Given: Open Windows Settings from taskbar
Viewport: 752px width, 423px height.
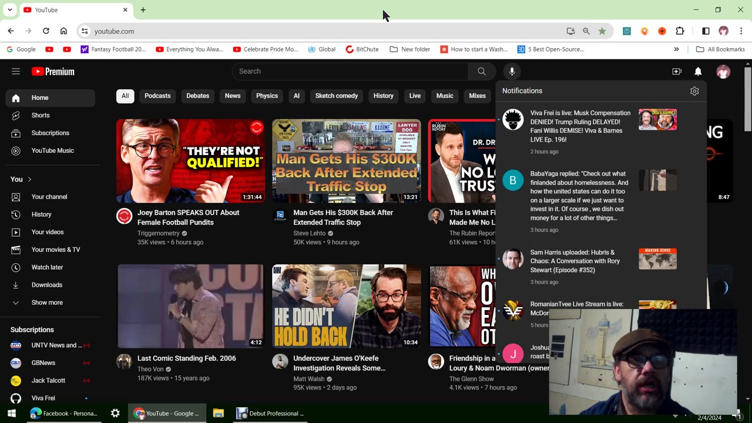Looking at the screenshot, I should tap(115, 413).
